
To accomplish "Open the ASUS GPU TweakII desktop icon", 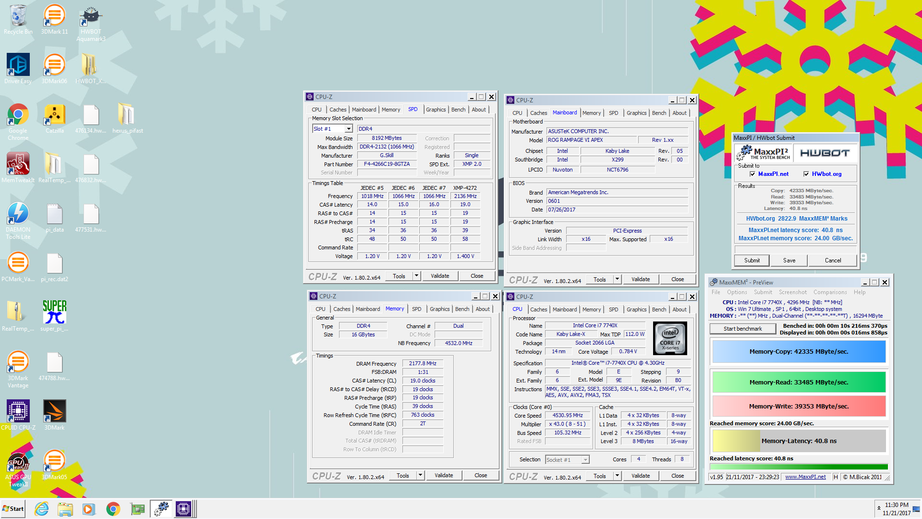I will (x=18, y=470).
